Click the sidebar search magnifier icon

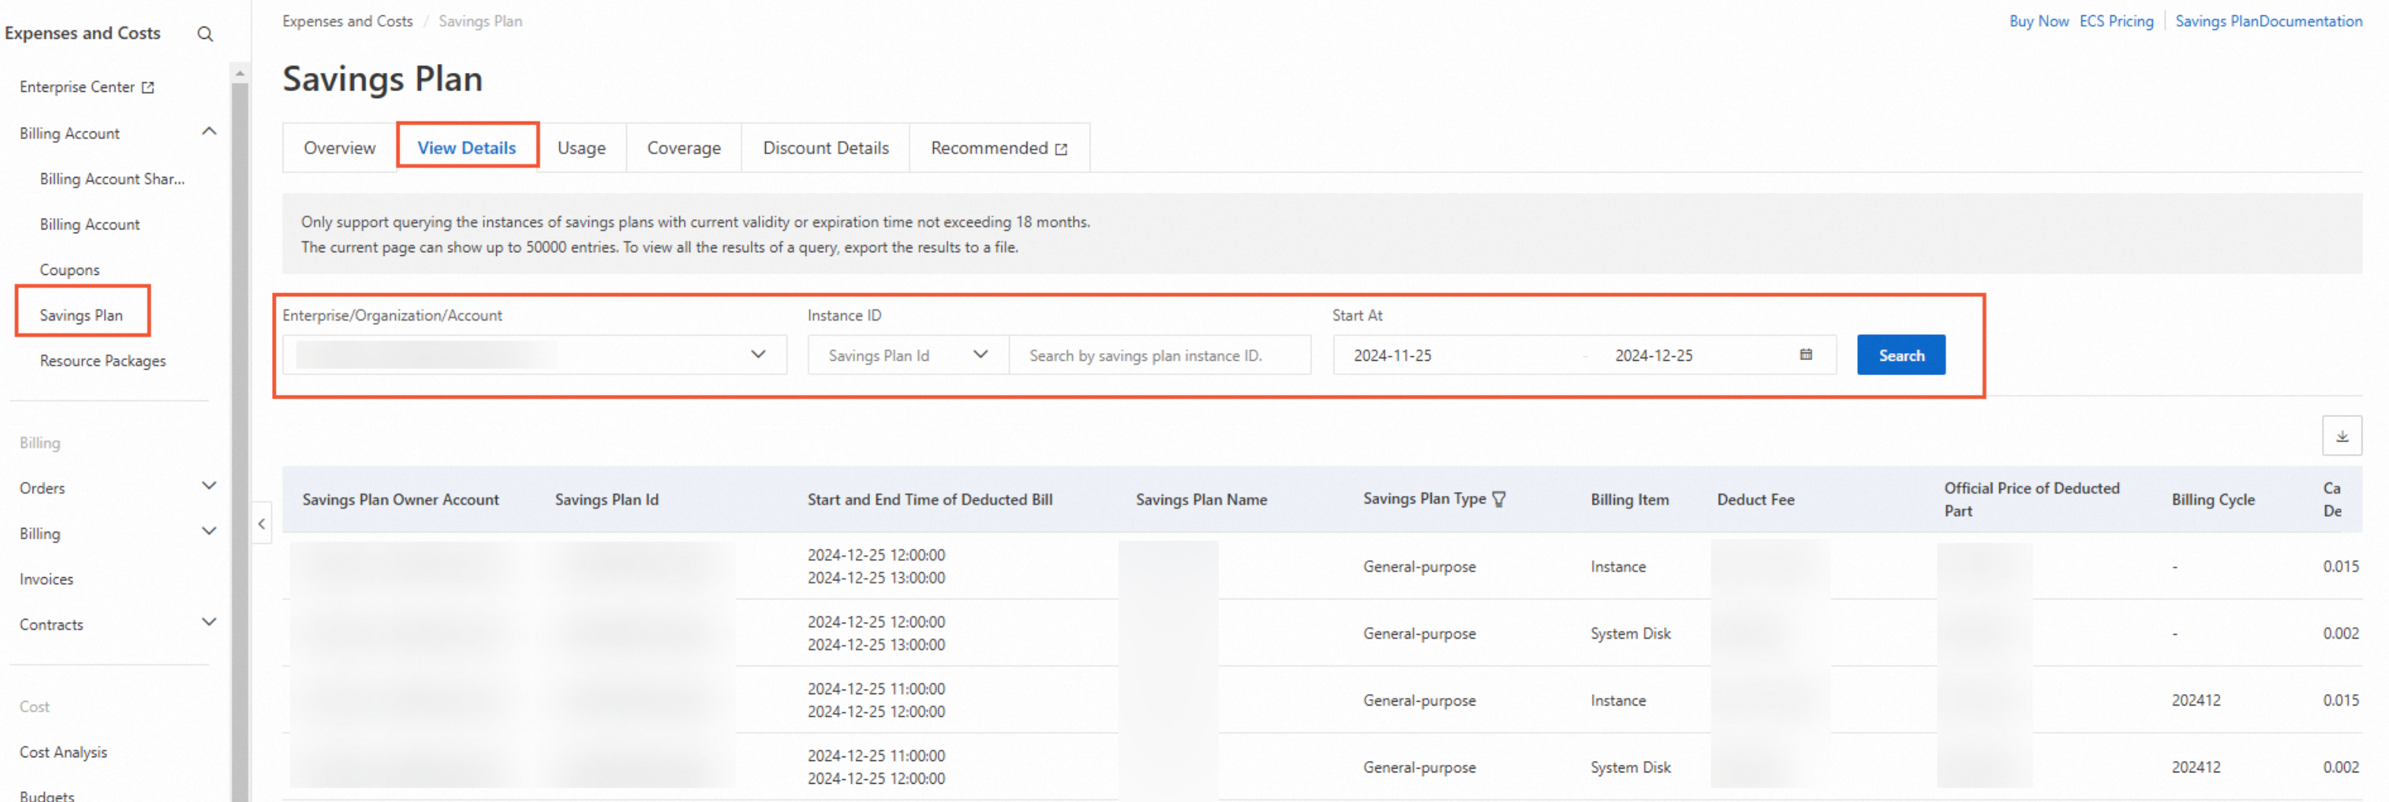click(x=205, y=34)
